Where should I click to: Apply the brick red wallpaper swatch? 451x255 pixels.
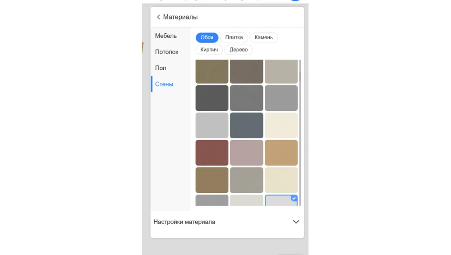coord(212,153)
